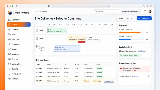Image resolution: width=160 pixels, height=90 pixels.
Task: Click the browser share icon
Action: point(144,6)
